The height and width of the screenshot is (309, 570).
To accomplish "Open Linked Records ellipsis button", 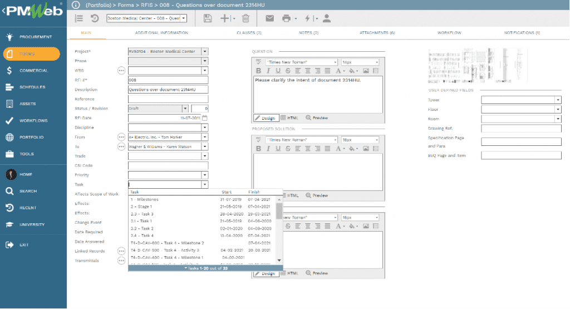I will point(121,251).
